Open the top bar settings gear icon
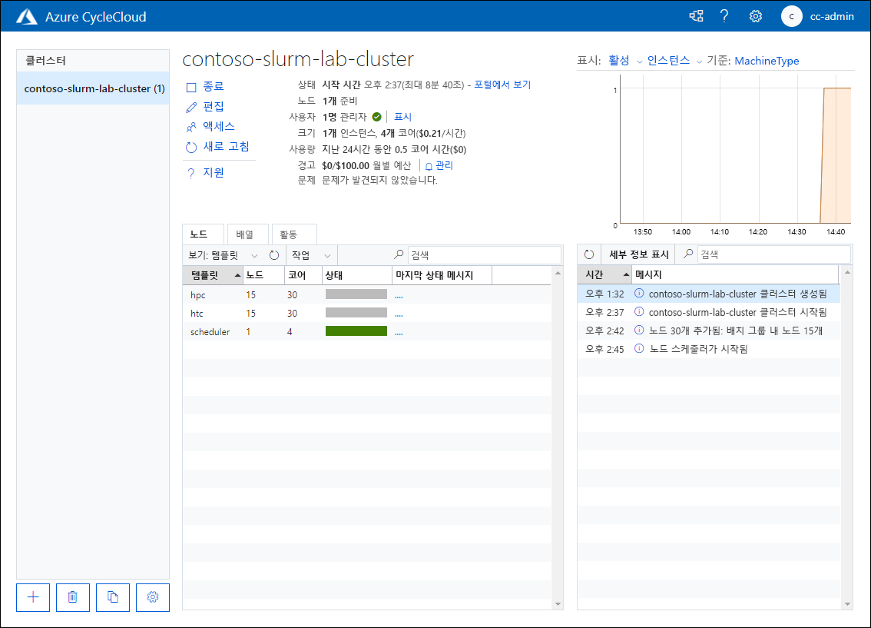Viewport: 871px width, 628px height. coord(755,15)
